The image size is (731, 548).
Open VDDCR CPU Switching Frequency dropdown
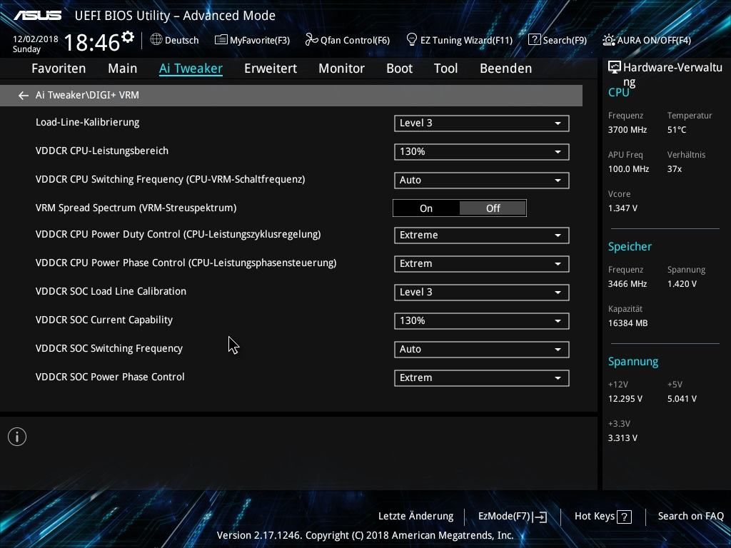pyautogui.click(x=482, y=181)
